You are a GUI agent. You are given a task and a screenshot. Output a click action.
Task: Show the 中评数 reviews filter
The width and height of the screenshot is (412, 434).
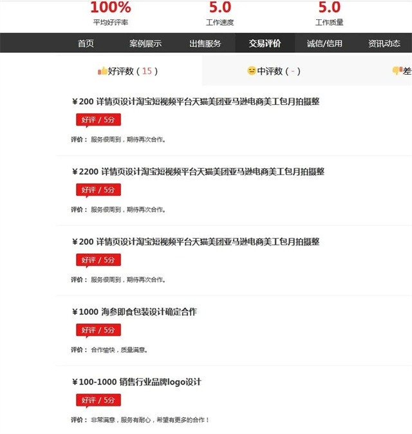coord(274,71)
